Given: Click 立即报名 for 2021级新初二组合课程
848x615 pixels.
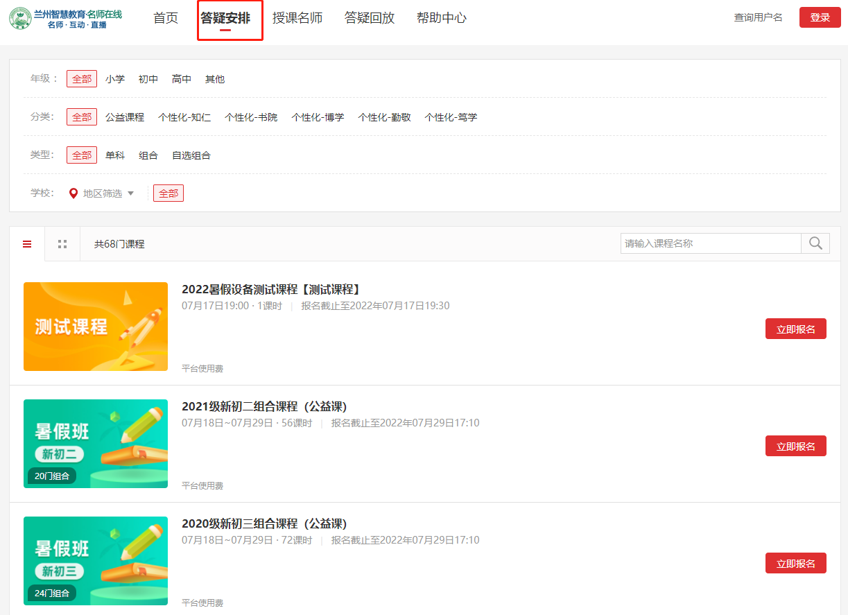Looking at the screenshot, I should [x=795, y=446].
